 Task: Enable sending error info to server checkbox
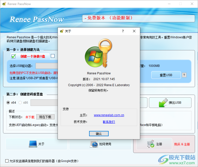point(7,161)
